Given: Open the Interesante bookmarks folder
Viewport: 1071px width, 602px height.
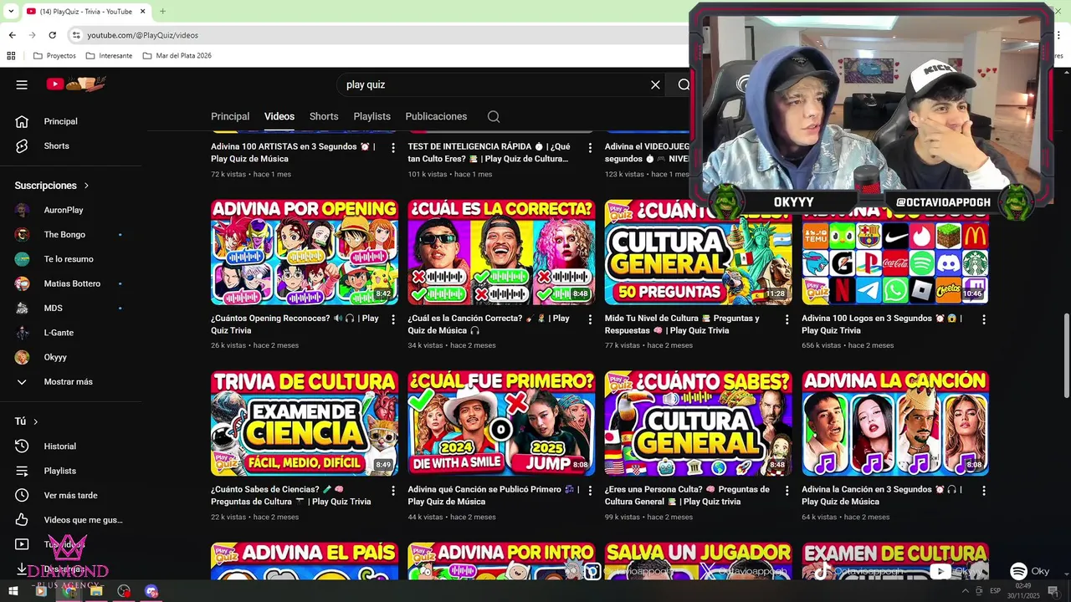Looking at the screenshot, I should [x=109, y=56].
